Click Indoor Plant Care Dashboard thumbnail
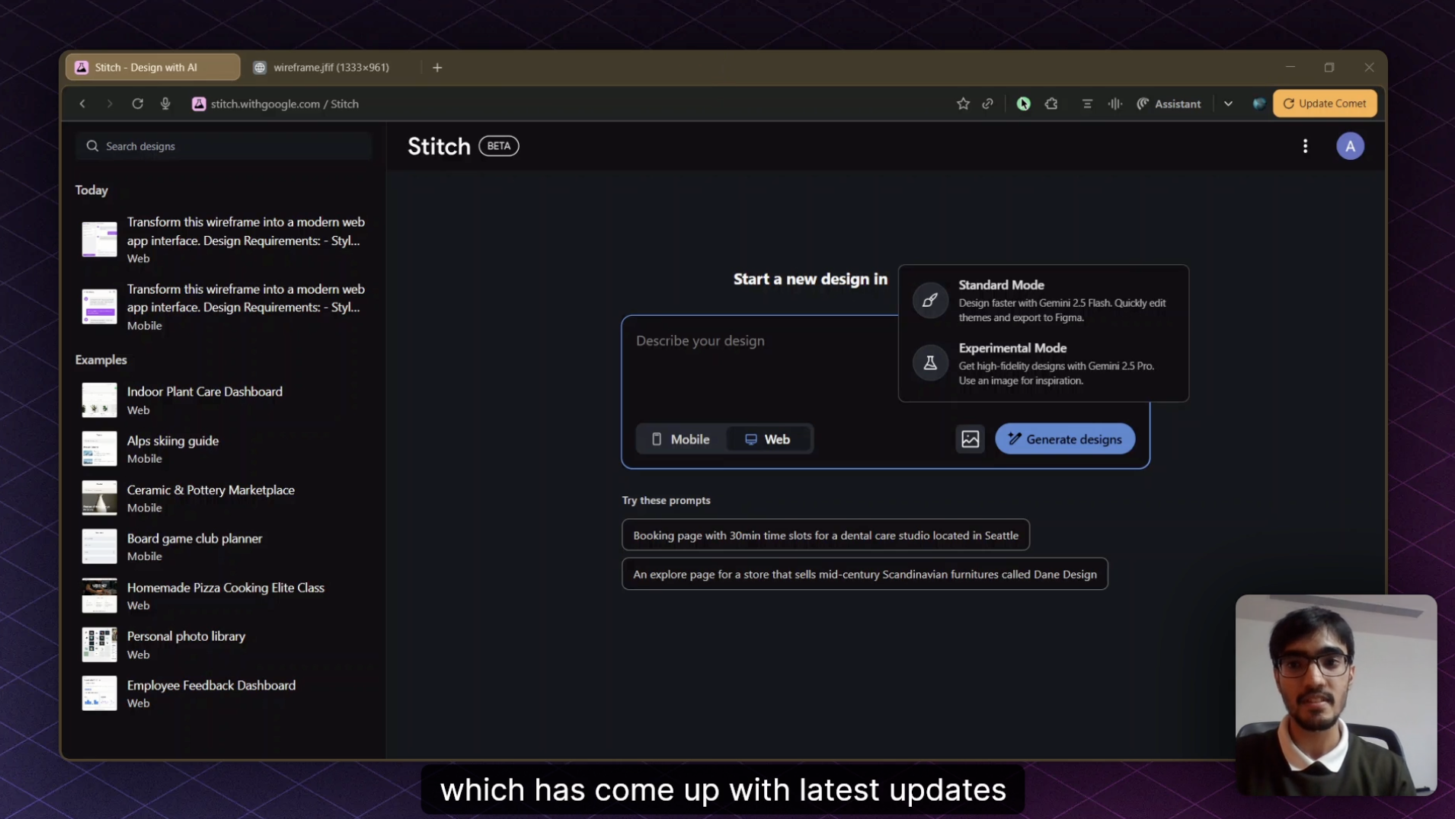This screenshot has width=1455, height=819. point(100,400)
